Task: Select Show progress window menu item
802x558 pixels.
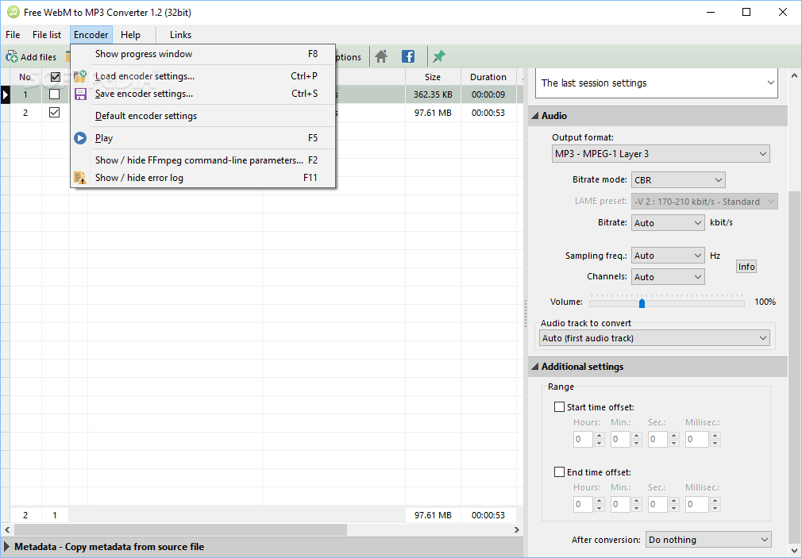Action: 203,54
